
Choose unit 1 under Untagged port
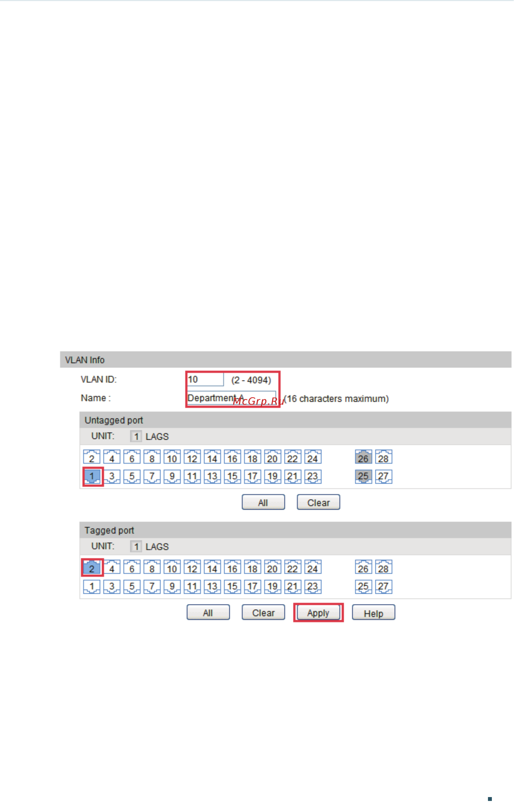point(136,437)
